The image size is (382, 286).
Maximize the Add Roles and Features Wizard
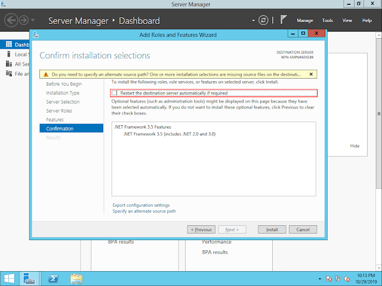(303, 33)
